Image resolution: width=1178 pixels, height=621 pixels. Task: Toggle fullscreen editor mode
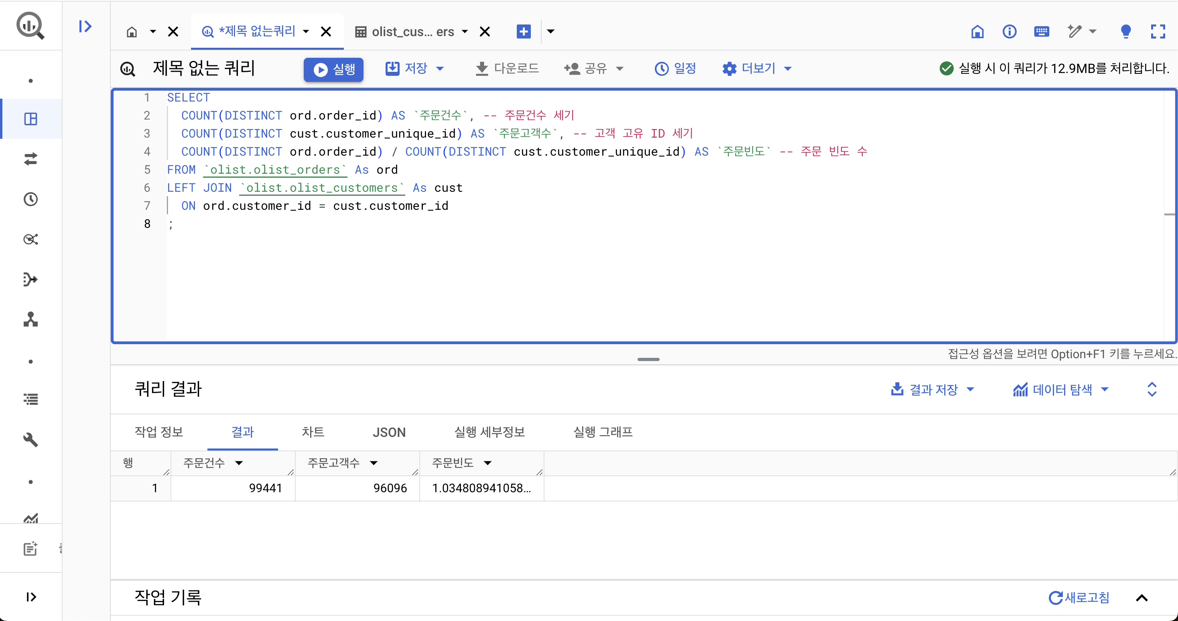click(1158, 32)
